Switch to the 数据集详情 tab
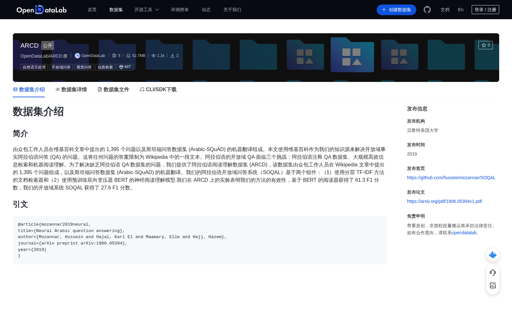Image resolution: width=512 pixels, height=320 pixels. [71, 90]
